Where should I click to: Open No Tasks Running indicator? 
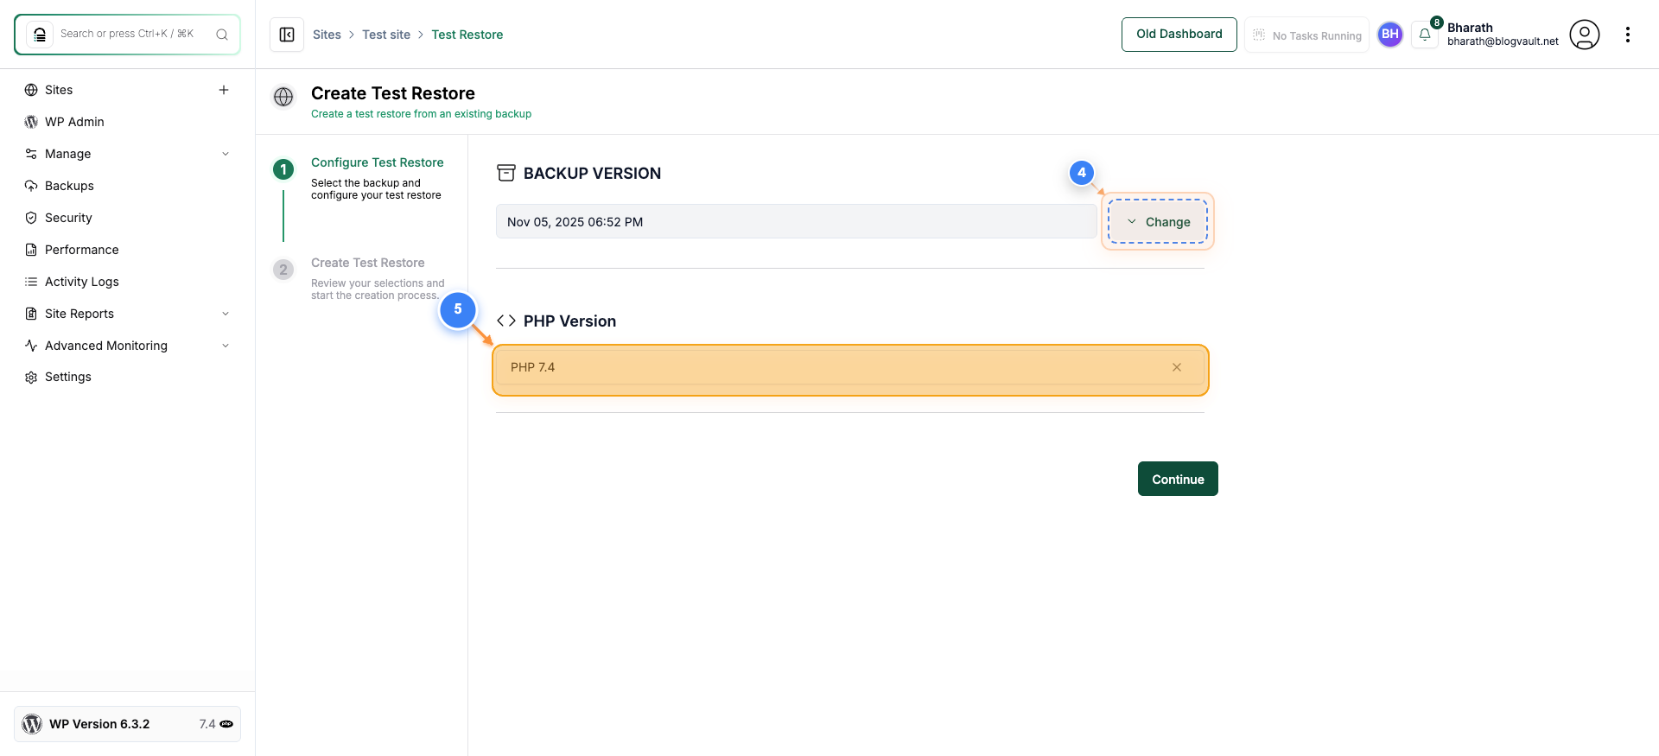click(x=1306, y=35)
